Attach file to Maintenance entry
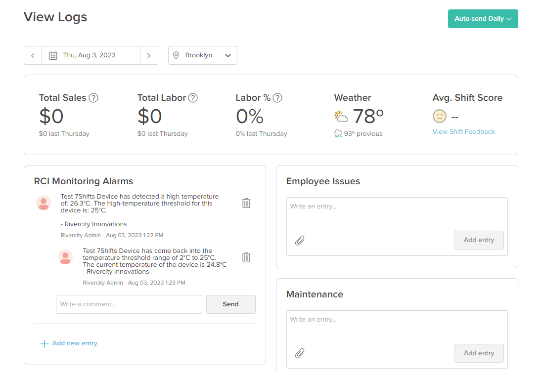Viewport: 545px width, 372px height. click(300, 353)
